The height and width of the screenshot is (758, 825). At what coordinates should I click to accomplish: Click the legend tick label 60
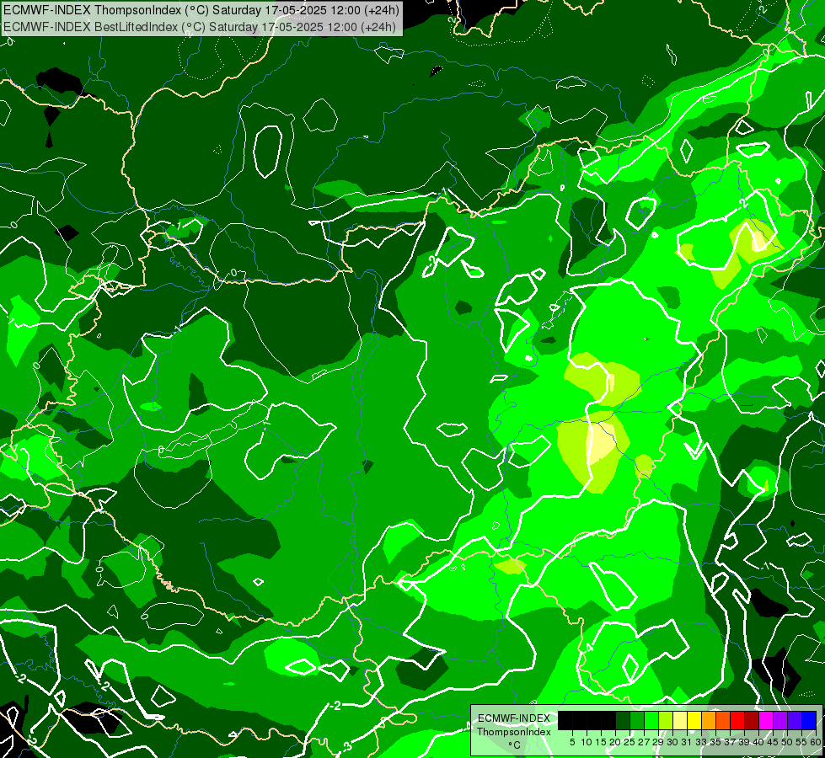pos(816,742)
